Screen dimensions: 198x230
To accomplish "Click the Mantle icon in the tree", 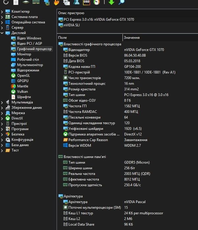I will pos(13,86).
